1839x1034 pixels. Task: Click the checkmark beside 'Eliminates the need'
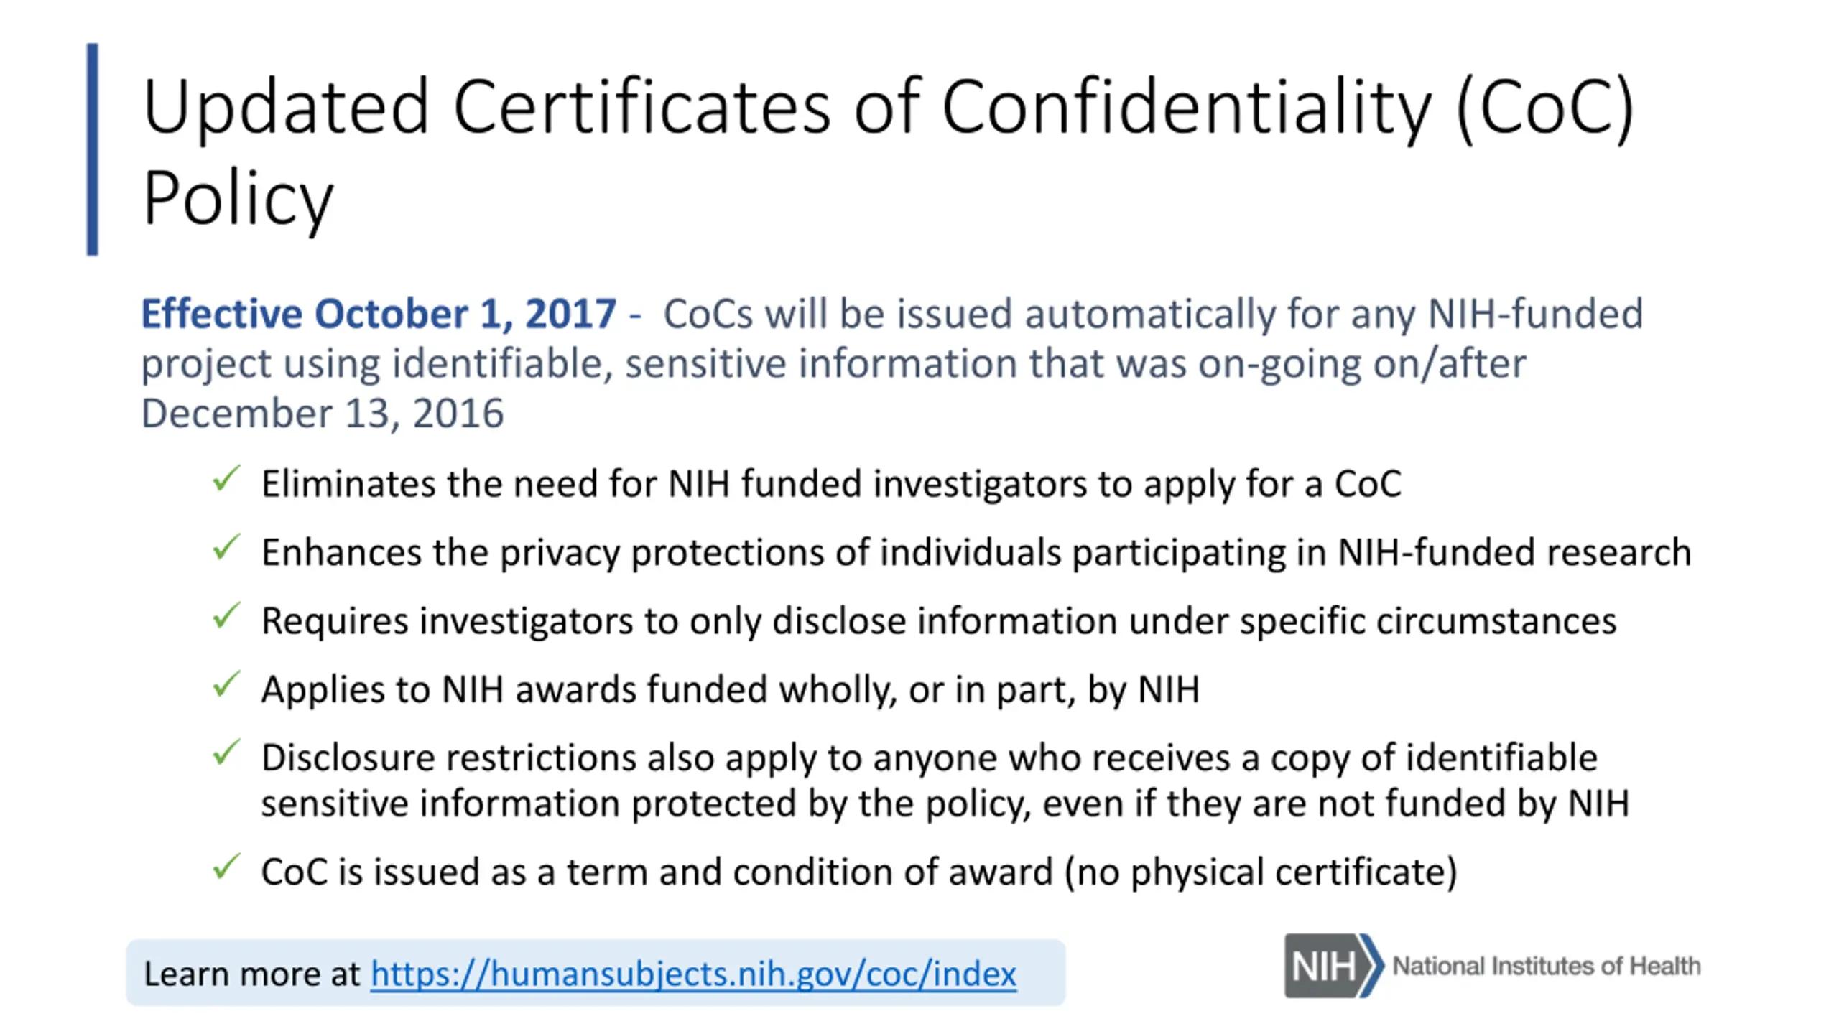click(x=226, y=479)
